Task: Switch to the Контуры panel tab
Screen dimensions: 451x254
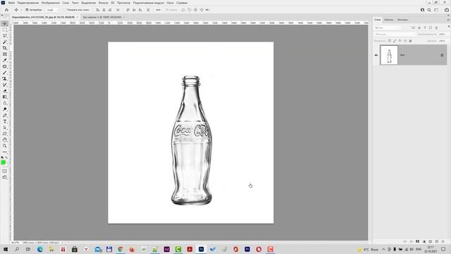Action: [402, 20]
